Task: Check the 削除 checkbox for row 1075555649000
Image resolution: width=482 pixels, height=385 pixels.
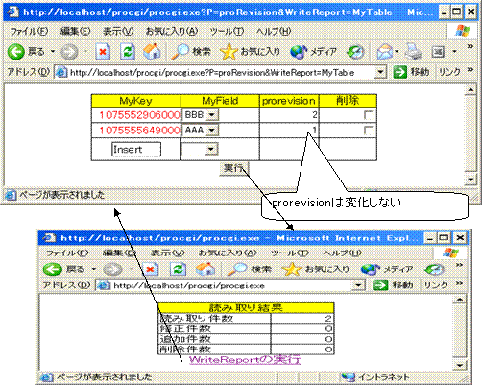Action: click(368, 131)
